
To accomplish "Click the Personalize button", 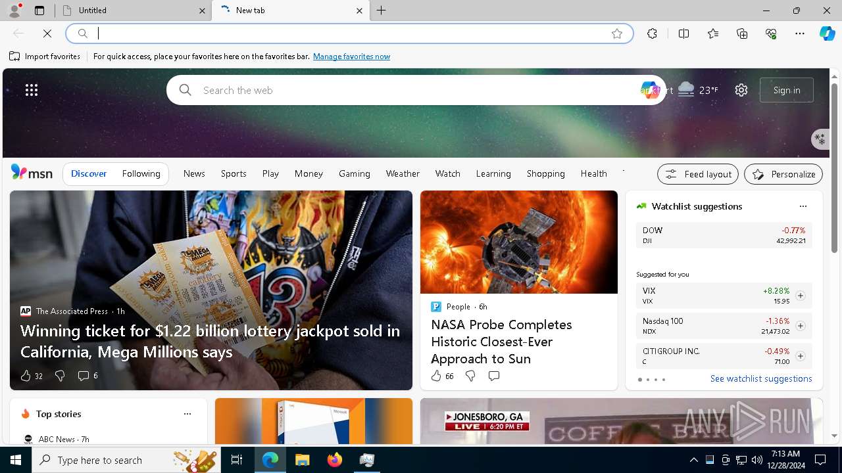I will (783, 174).
